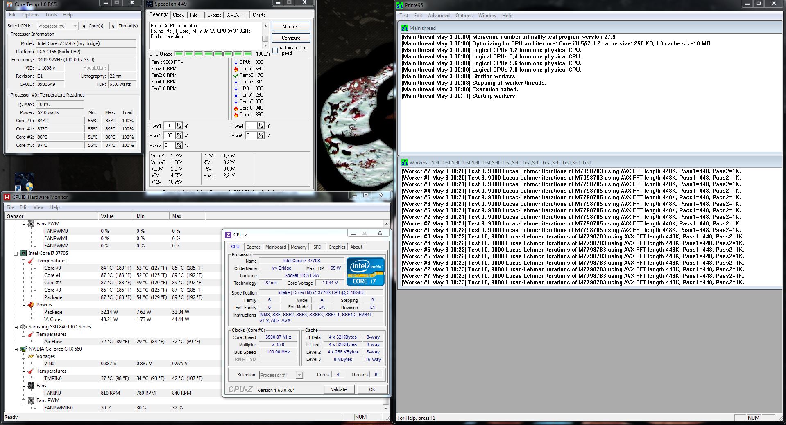
Task: Click the NVIDIA GeForce GTX 660 card icon
Action: pyautogui.click(x=23, y=349)
